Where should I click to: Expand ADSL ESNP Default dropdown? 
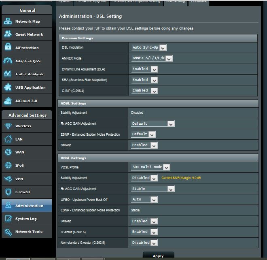pos(143,134)
